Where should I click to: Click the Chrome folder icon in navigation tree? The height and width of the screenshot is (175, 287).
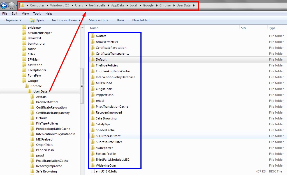point(27,86)
